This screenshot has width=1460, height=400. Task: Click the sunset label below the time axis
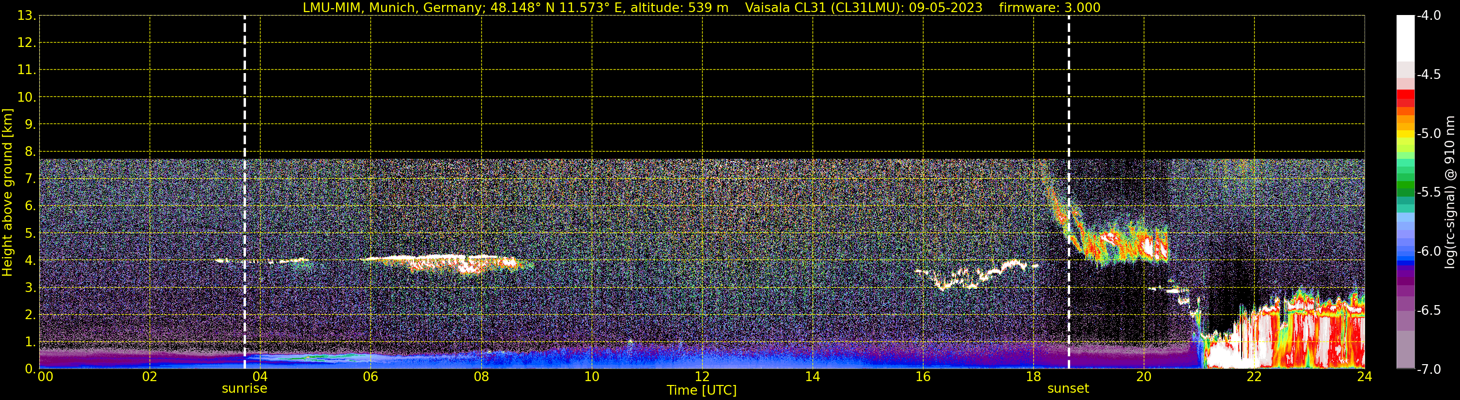tap(1068, 389)
